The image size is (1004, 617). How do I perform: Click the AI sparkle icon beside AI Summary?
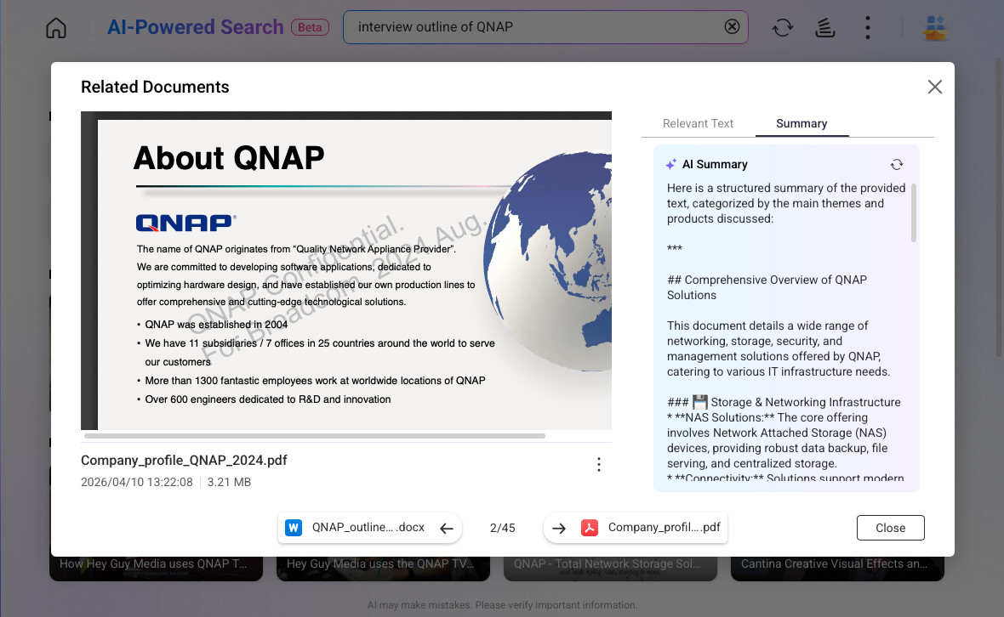click(x=671, y=164)
